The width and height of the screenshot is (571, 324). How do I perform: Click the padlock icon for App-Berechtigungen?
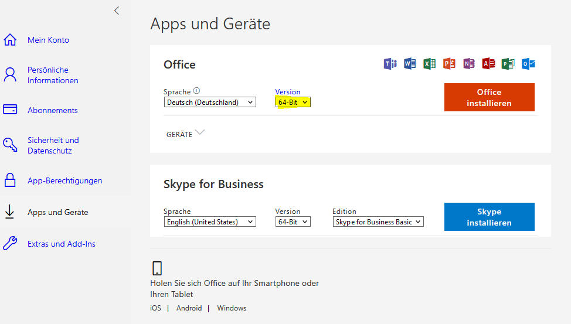click(10, 180)
